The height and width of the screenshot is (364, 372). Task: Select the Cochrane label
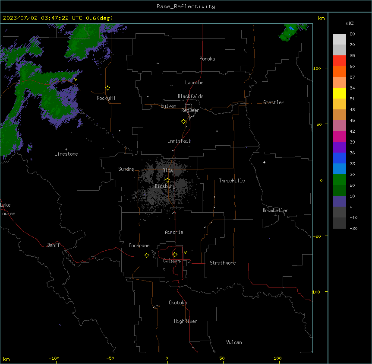click(x=139, y=246)
